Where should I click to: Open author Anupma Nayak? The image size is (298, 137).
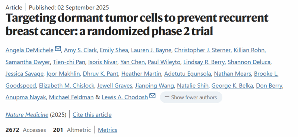click(26, 97)
